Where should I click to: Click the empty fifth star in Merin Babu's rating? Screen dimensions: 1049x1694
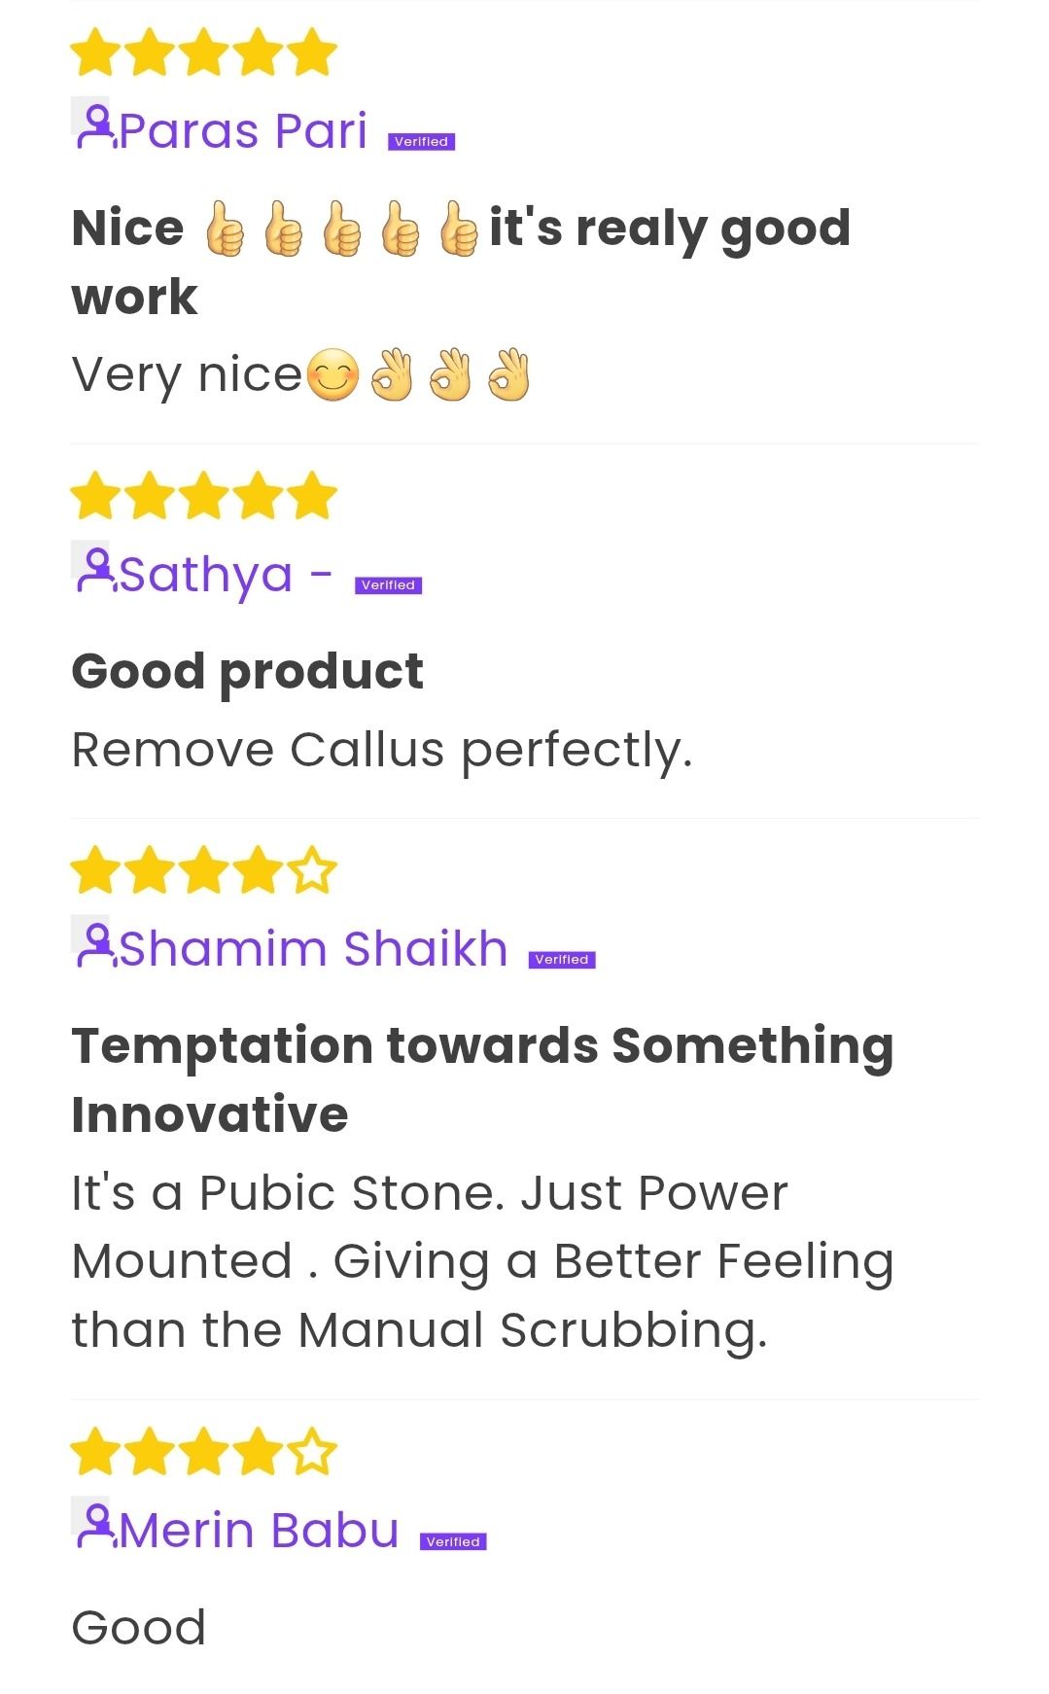click(x=312, y=1452)
